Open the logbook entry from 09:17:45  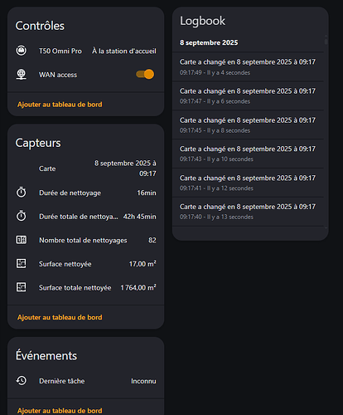248,124
